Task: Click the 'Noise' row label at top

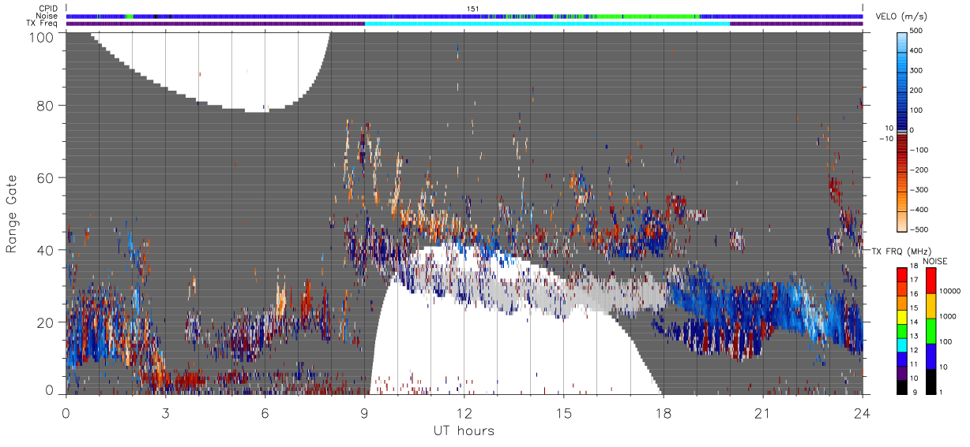Action: 47,16
